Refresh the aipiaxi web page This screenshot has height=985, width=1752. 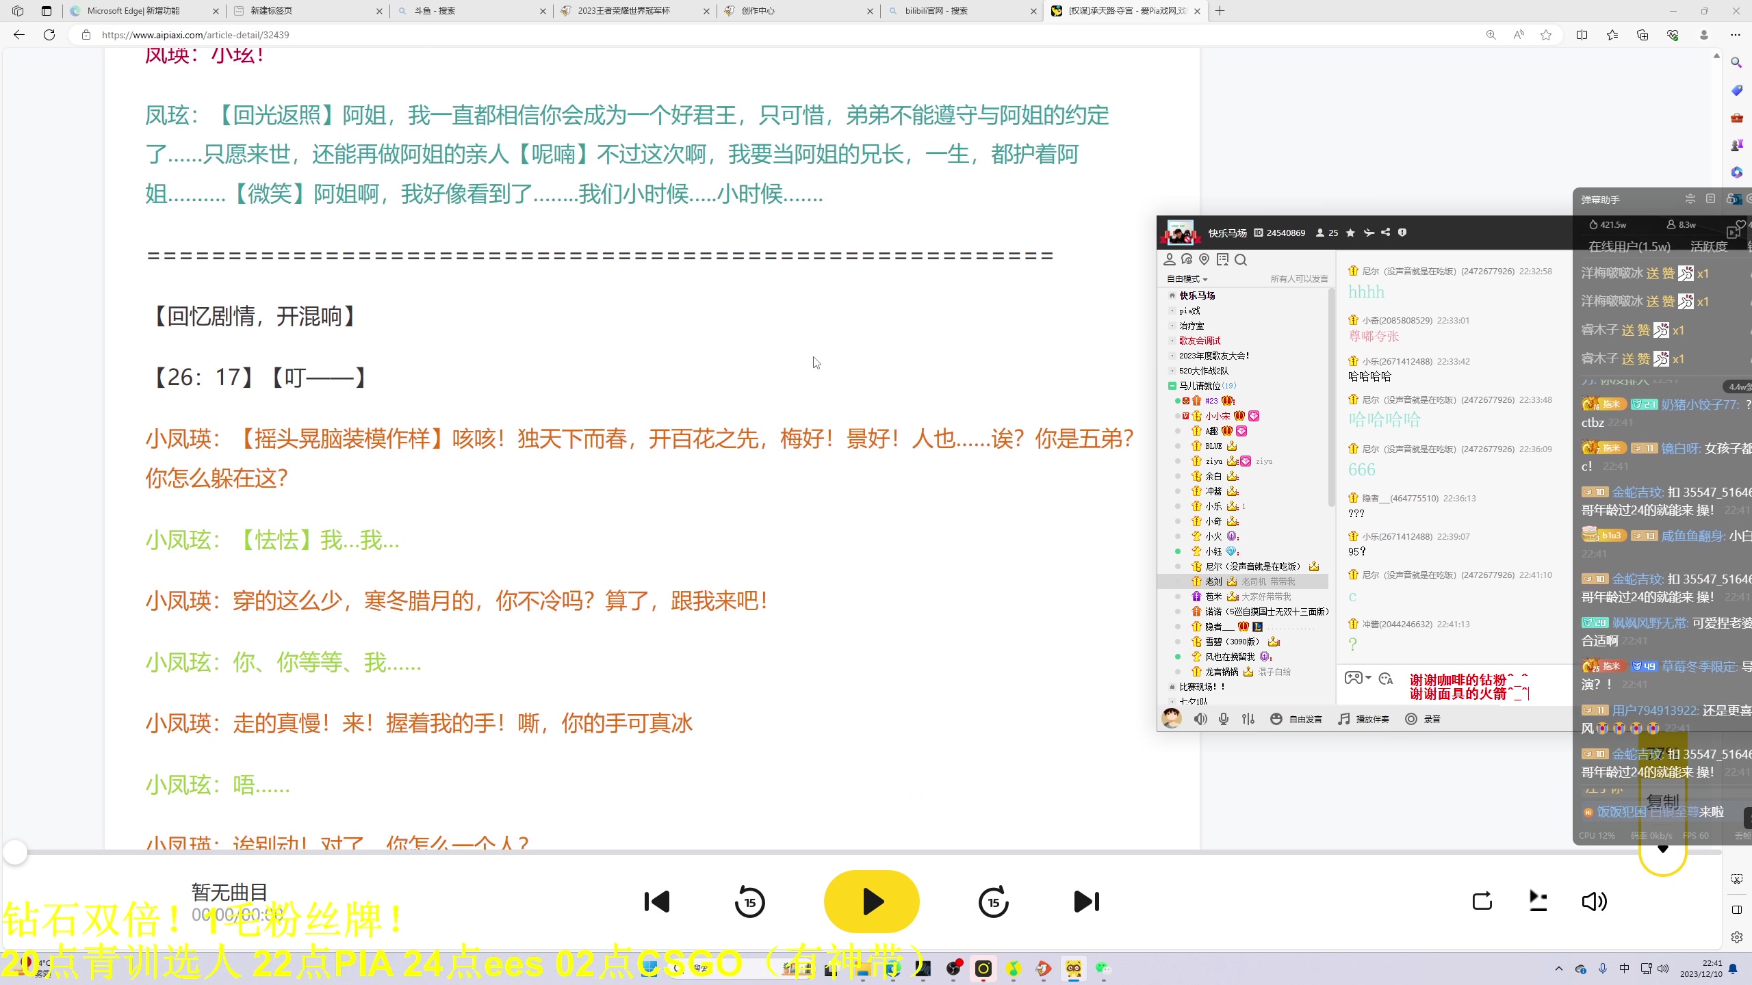[x=49, y=35]
